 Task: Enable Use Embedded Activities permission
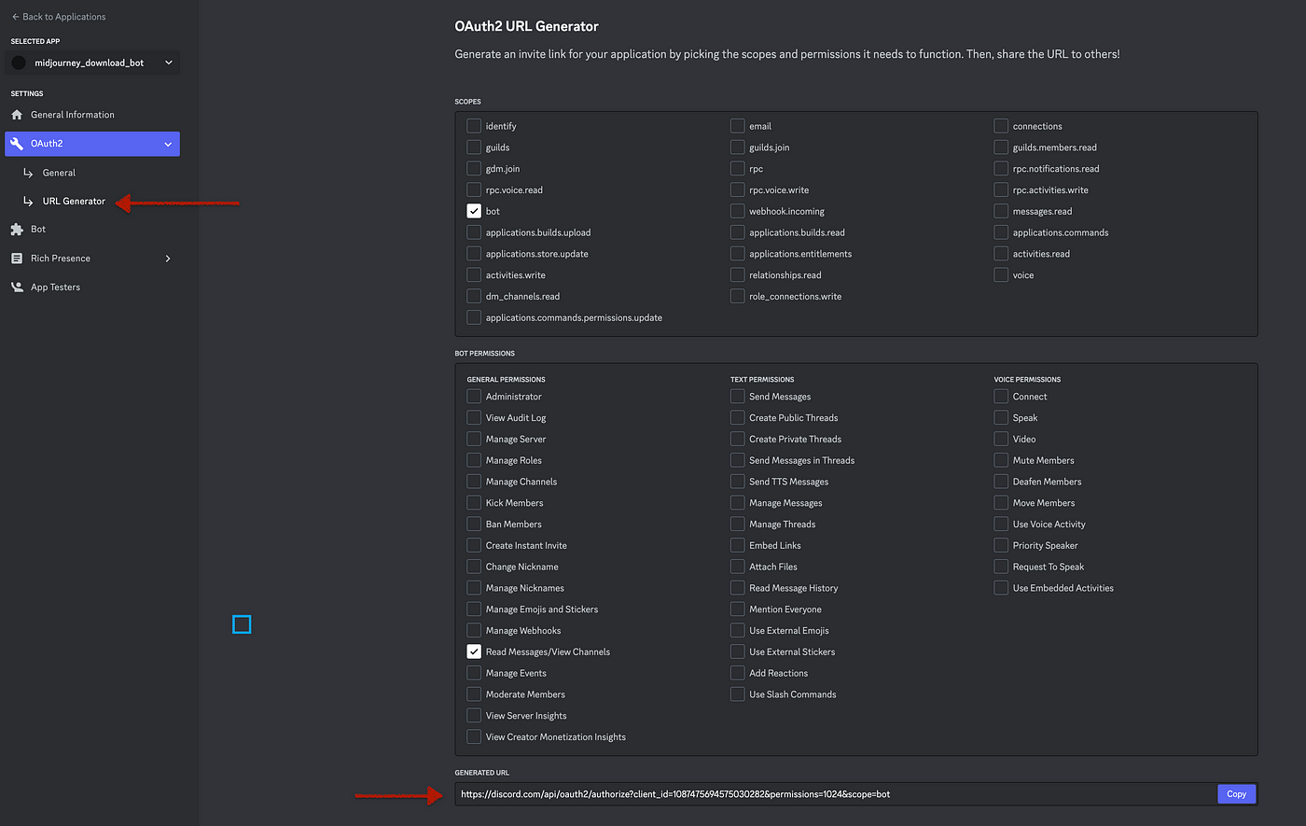pyautogui.click(x=1001, y=588)
